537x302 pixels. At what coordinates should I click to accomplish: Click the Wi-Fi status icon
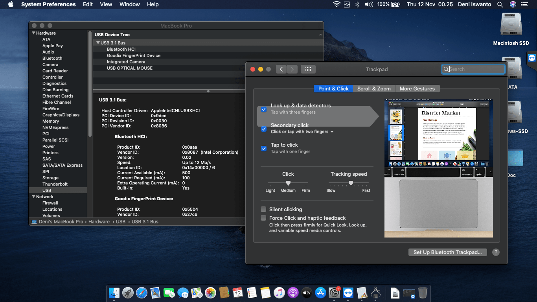point(336,4)
